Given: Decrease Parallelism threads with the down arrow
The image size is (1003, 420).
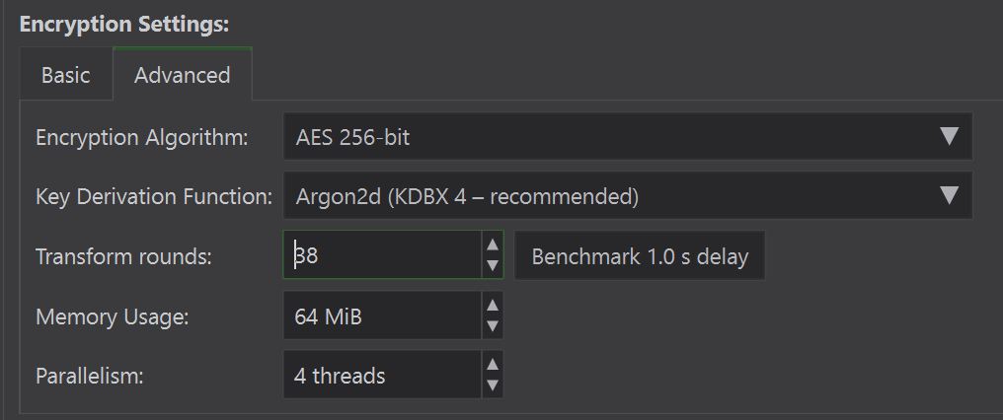Looking at the screenshot, I should click(x=493, y=386).
